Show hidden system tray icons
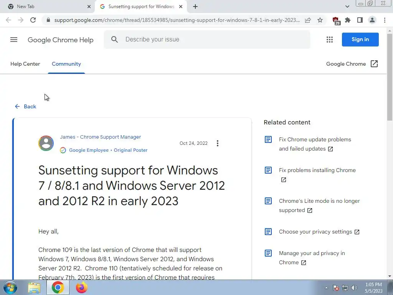 click(x=326, y=288)
